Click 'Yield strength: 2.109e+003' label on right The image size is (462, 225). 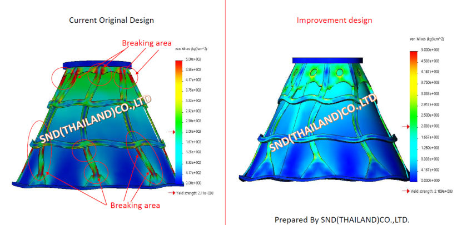click(x=430, y=191)
